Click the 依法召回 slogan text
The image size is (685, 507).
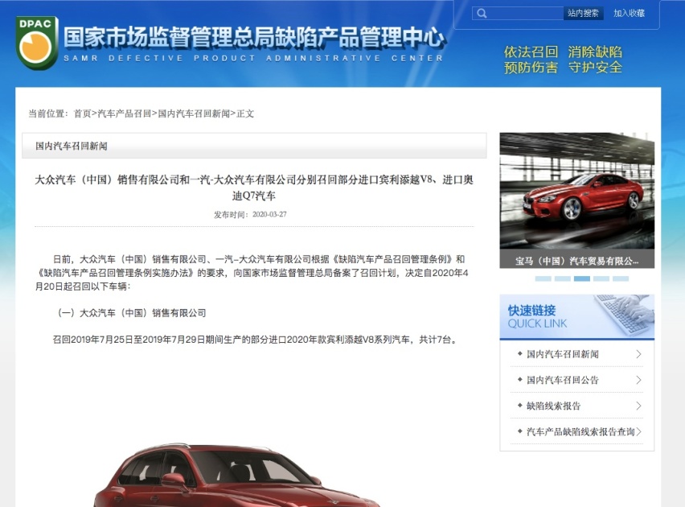click(531, 52)
